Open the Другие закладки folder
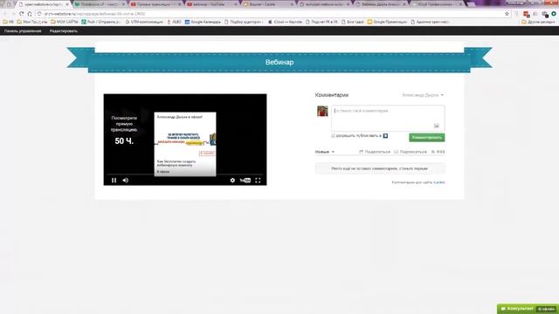 point(538,22)
